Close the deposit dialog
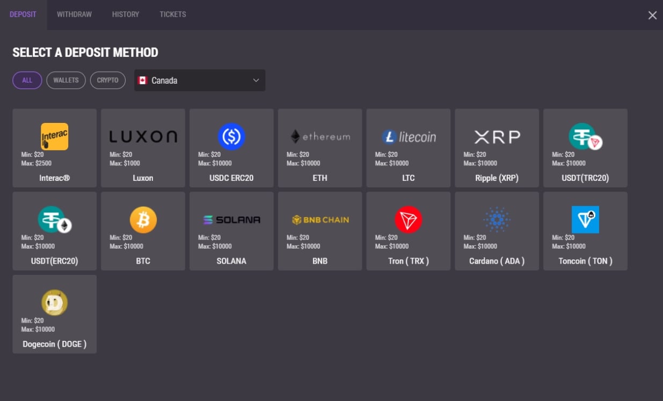The width and height of the screenshot is (663, 401). [652, 15]
